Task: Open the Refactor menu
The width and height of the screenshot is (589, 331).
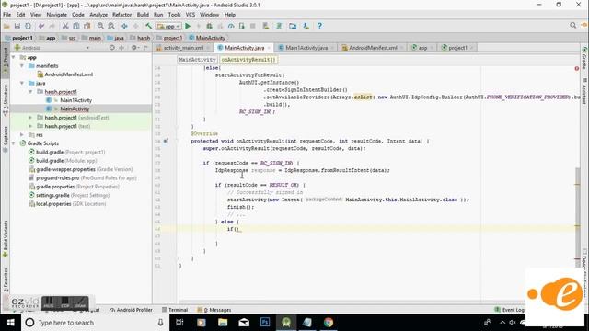Action: [122, 15]
